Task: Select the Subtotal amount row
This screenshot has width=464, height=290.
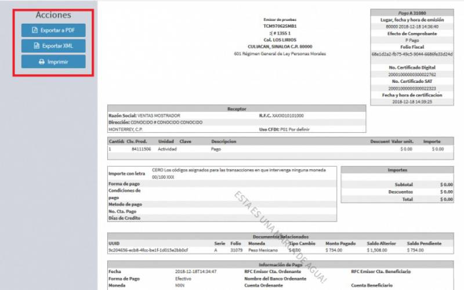Action: pos(397,184)
